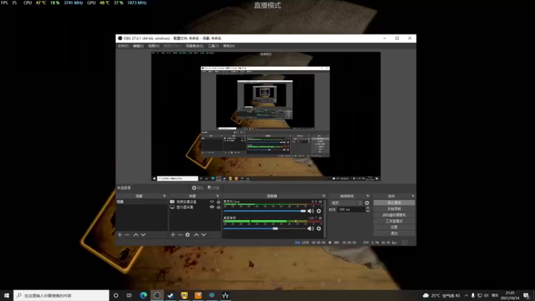Image resolution: width=535 pixels, height=301 pixels.
Task: Click the Studio Mode button
Action: click(x=394, y=221)
